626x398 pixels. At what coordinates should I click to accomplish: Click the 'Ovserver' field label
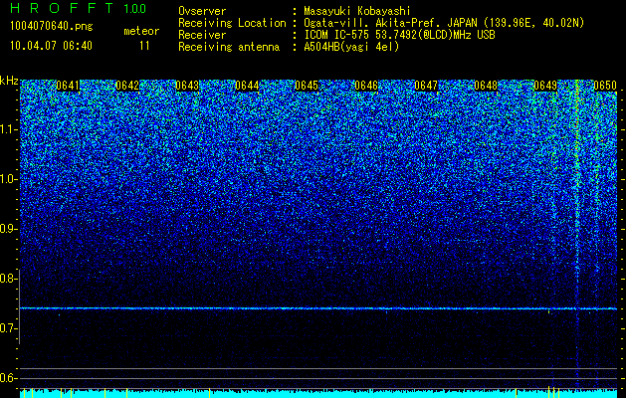tap(202, 11)
